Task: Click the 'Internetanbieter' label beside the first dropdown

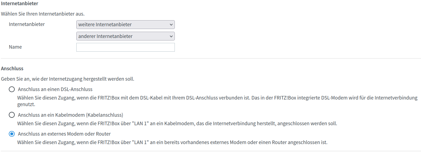Action: pyautogui.click(x=27, y=24)
